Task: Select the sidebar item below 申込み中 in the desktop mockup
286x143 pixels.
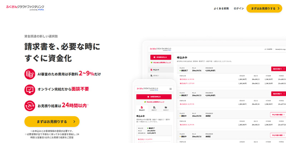Action: 161,75
